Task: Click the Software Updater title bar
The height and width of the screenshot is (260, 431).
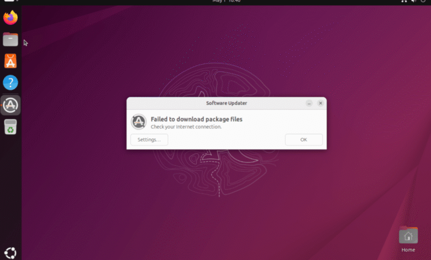Action: click(227, 103)
